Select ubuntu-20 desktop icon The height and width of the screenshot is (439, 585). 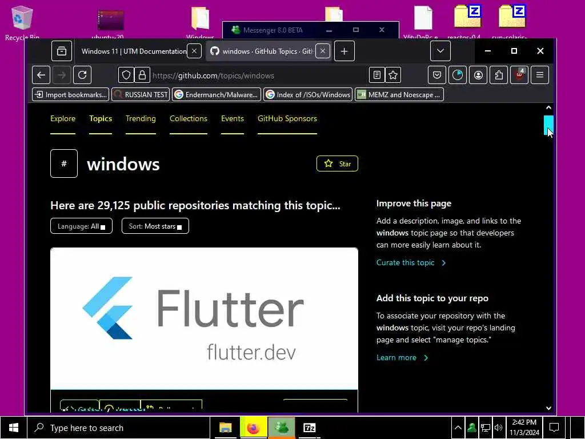(110, 23)
